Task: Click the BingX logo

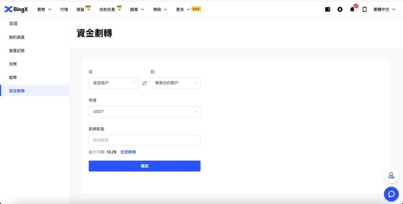Action: [x=16, y=9]
